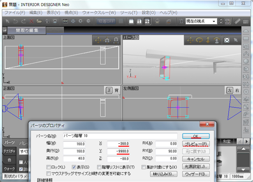
Task: Expand the 間取り編集 panel arrow at left
Action: tap(5, 30)
